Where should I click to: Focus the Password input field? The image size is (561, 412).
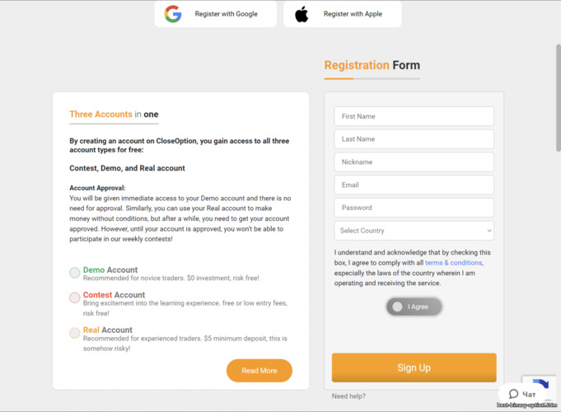tap(414, 208)
